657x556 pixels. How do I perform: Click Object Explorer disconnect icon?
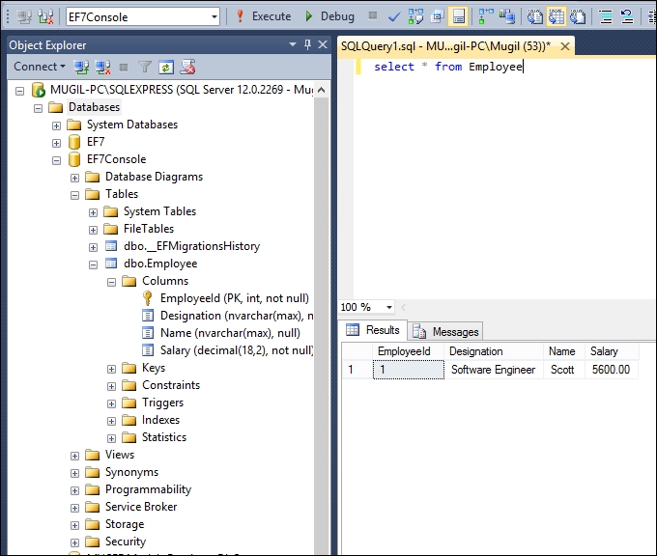pos(102,67)
